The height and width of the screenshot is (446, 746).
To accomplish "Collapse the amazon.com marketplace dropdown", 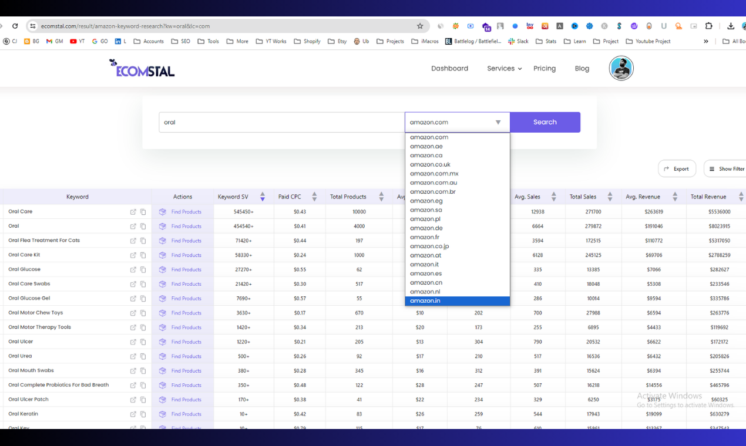I will tap(457, 122).
